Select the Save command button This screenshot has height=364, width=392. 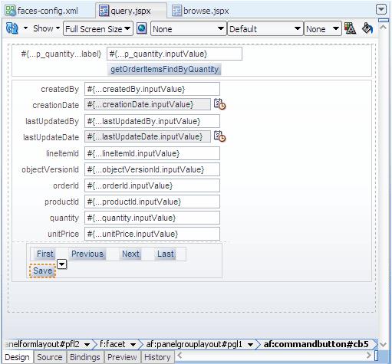tap(42, 271)
